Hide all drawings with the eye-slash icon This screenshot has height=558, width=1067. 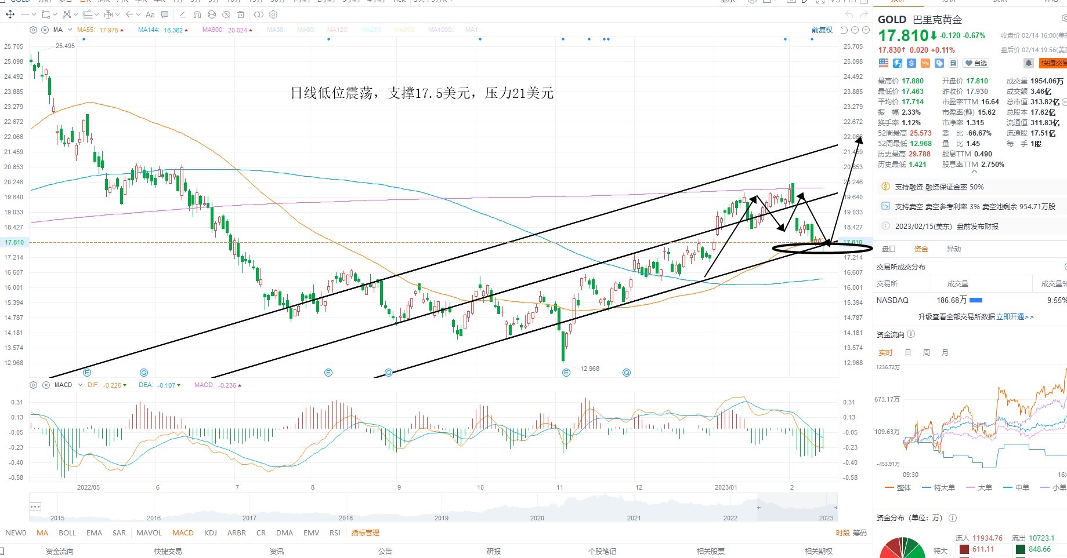[x=226, y=14]
